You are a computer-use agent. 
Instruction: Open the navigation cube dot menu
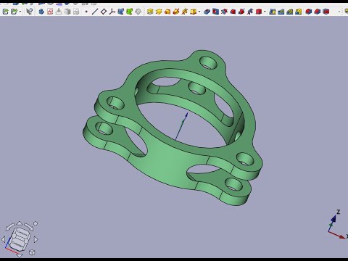36,223
